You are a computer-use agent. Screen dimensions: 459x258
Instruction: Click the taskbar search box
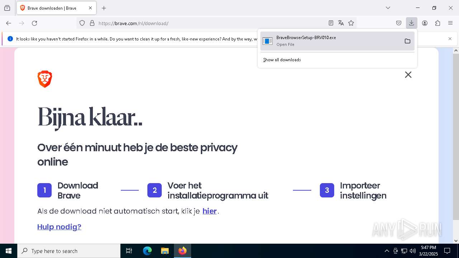point(69,251)
